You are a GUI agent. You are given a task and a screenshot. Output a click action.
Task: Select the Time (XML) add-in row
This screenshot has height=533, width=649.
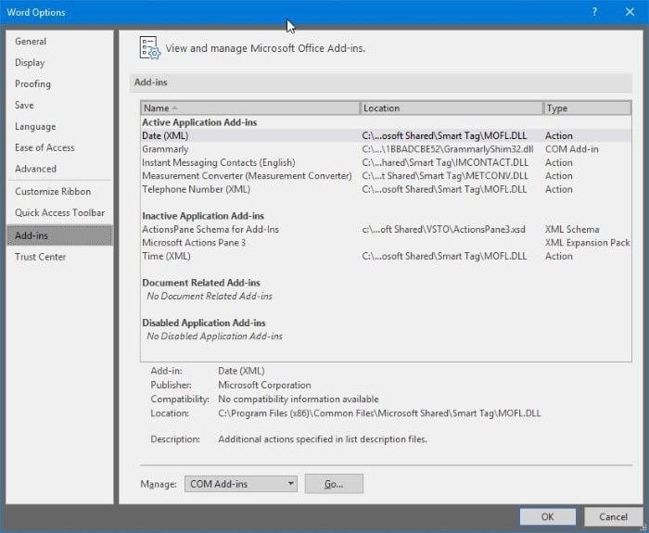[386, 256]
